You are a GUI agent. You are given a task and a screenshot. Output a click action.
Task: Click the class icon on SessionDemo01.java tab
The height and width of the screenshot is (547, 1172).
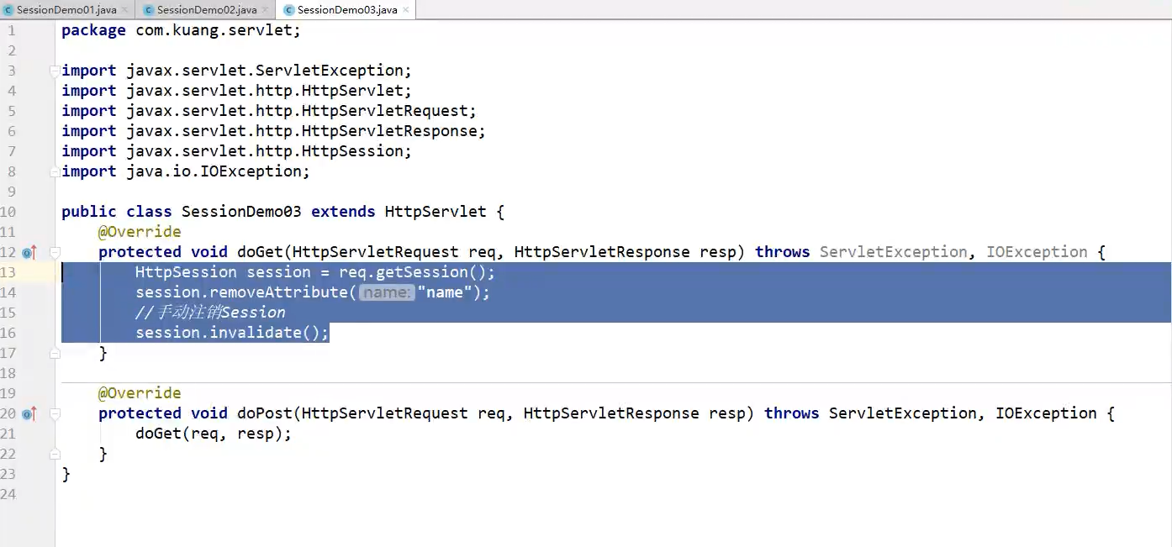(x=9, y=10)
